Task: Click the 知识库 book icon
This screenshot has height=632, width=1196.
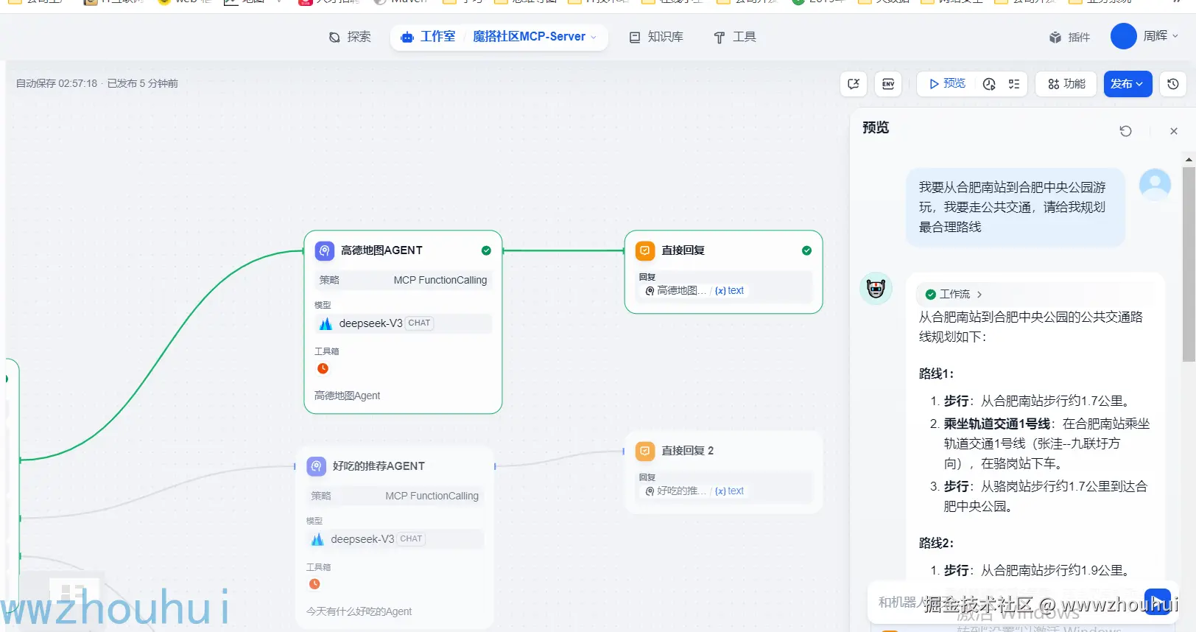Action: [x=635, y=37]
